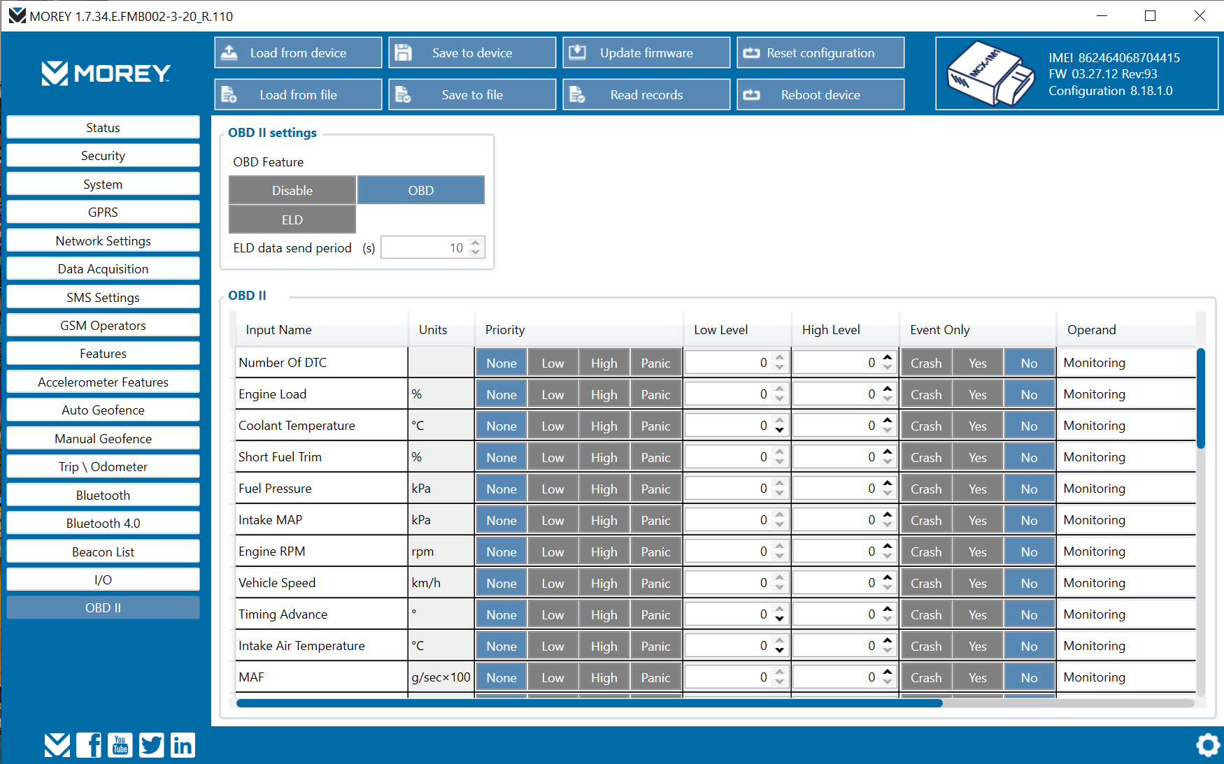The image size is (1224, 764).
Task: Set Engine RPM priority to None
Action: [x=501, y=552]
